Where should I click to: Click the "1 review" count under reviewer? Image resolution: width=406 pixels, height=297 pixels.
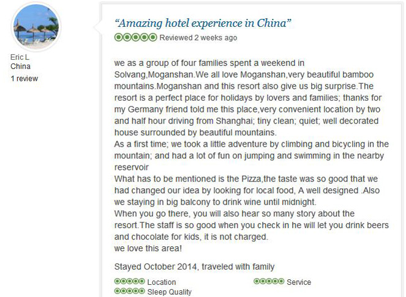click(24, 79)
